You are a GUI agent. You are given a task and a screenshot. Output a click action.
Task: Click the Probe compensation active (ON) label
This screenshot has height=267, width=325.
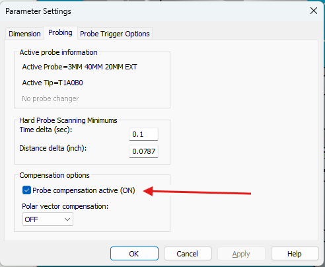[x=84, y=190]
